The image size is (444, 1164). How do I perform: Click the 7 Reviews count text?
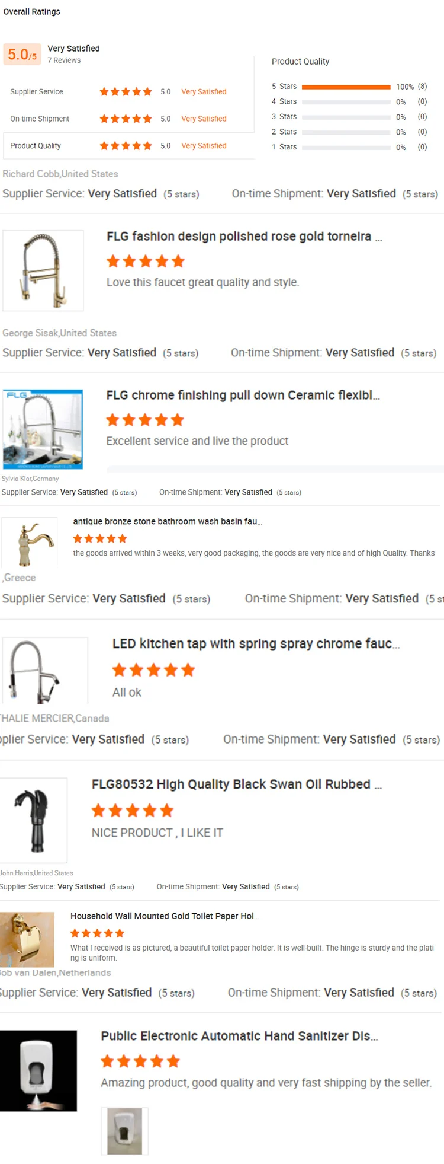[64, 60]
